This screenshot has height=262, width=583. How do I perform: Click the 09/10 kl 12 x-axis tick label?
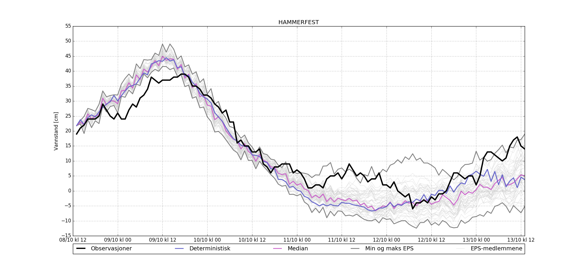pyautogui.click(x=163, y=240)
